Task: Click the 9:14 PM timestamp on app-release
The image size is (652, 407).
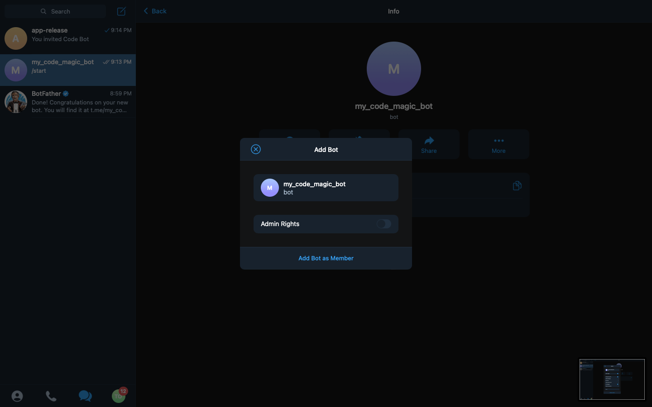Action: point(121,30)
